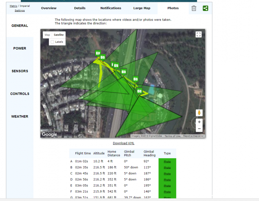Open the Overview tab
The height and width of the screenshot is (201, 259).
click(49, 8)
